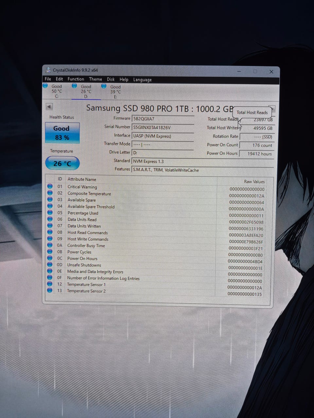Click the Features field listing S.M.A.R.T., TRIM

[x=202, y=170]
